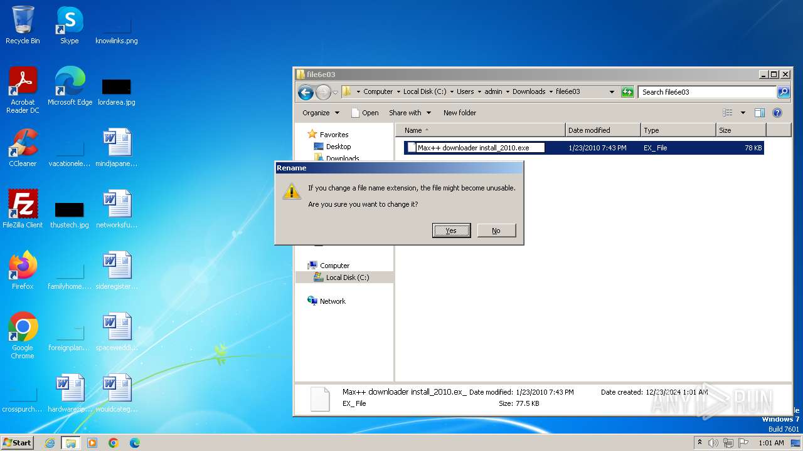
Task: Select Desktop under Favorites
Action: pyautogui.click(x=338, y=147)
